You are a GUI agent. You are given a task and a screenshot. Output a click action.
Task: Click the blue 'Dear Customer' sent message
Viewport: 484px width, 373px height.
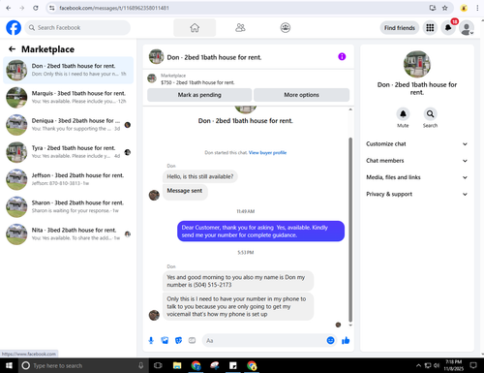260,232
